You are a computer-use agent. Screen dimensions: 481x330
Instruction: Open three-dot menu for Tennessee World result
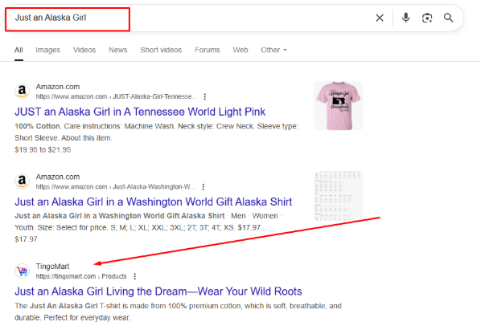pyautogui.click(x=205, y=96)
